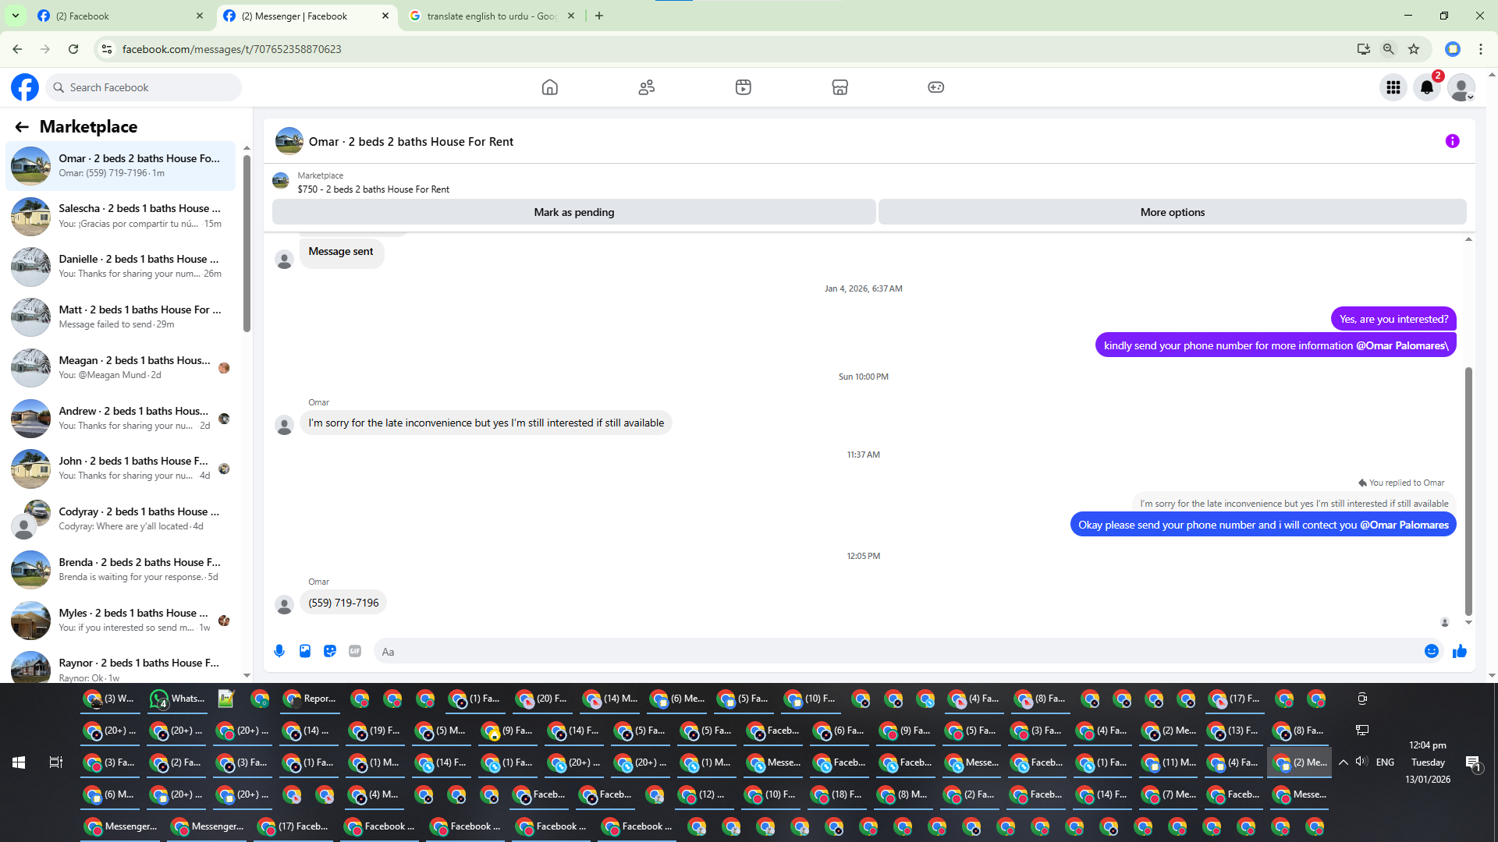Viewport: 1498px width, 842px height.
Task: Click Mark as pending button
Action: pos(573,212)
